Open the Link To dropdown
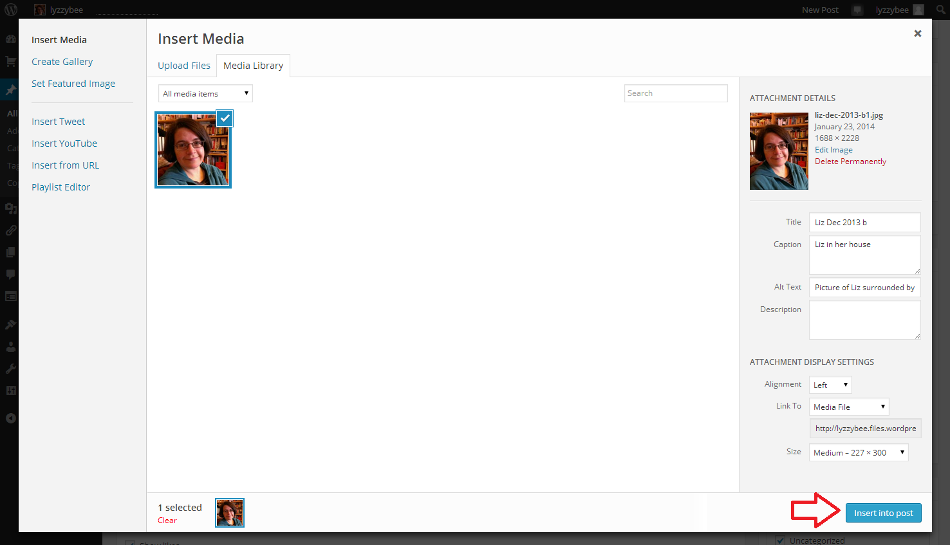This screenshot has width=950, height=545. (x=849, y=407)
